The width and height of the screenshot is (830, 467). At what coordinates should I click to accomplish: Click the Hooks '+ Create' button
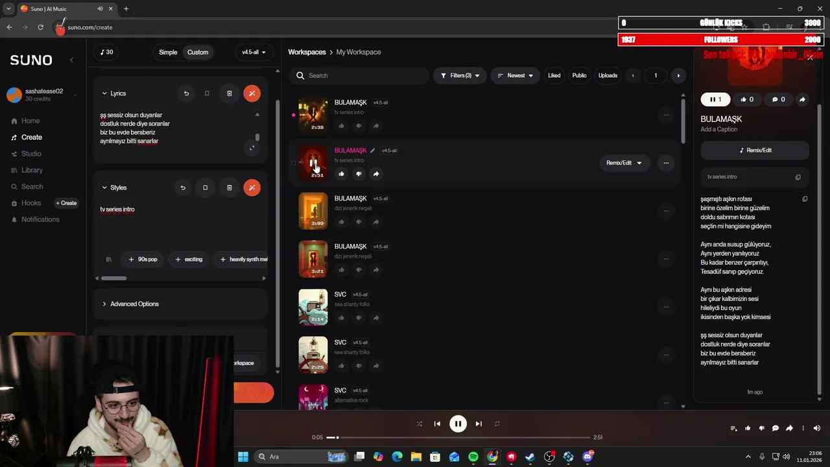click(66, 203)
